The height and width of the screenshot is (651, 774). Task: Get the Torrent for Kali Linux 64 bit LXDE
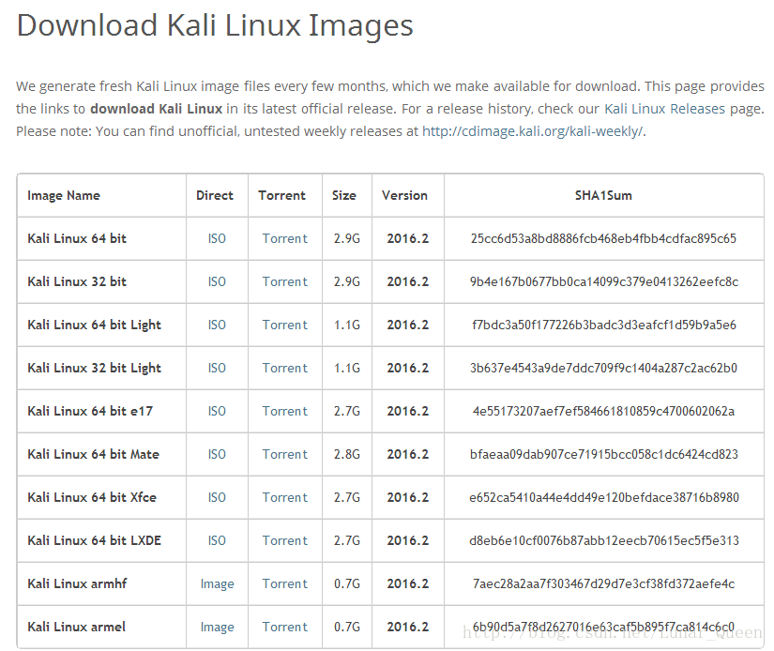pyautogui.click(x=285, y=540)
